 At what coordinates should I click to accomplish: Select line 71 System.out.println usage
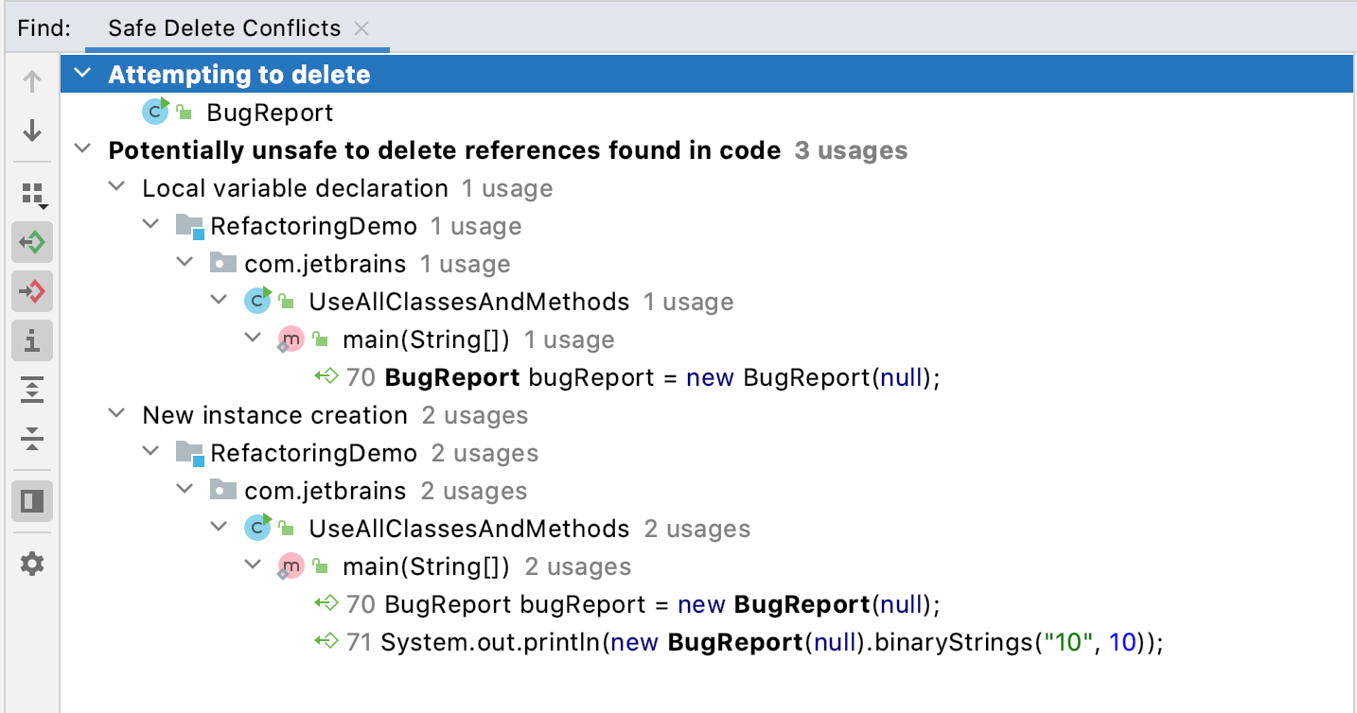tap(754, 643)
